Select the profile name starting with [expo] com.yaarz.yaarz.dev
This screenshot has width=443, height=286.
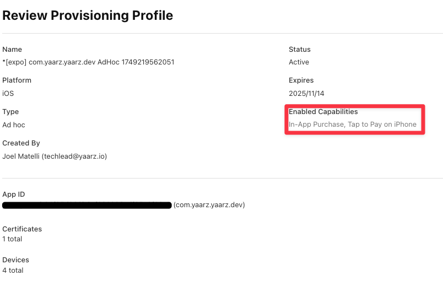pyautogui.click(x=88, y=62)
